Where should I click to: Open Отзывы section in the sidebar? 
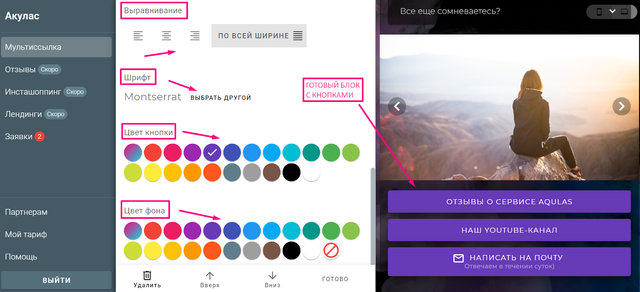[20, 70]
